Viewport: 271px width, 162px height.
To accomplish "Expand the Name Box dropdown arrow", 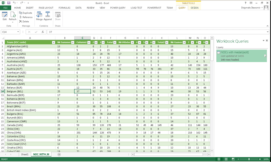I will click(x=18, y=32).
